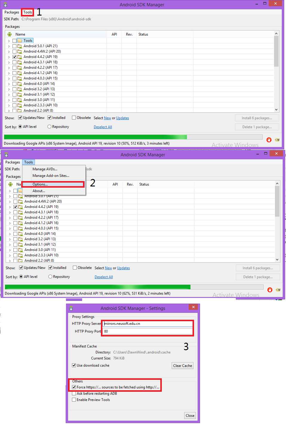Click the Android 2.3.3 (API 10) package icon in the 62% download window
Viewport: 286px width, 424px height.
click(21, 255)
